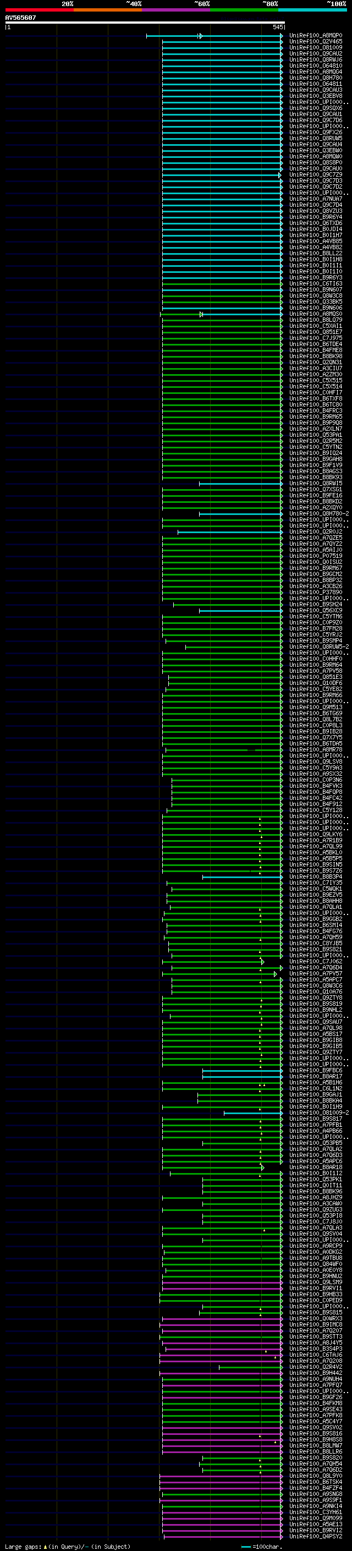Click the yellow gap marker on Q9LKY6 row
Screen dimensions: 352x1551
tap(262, 836)
